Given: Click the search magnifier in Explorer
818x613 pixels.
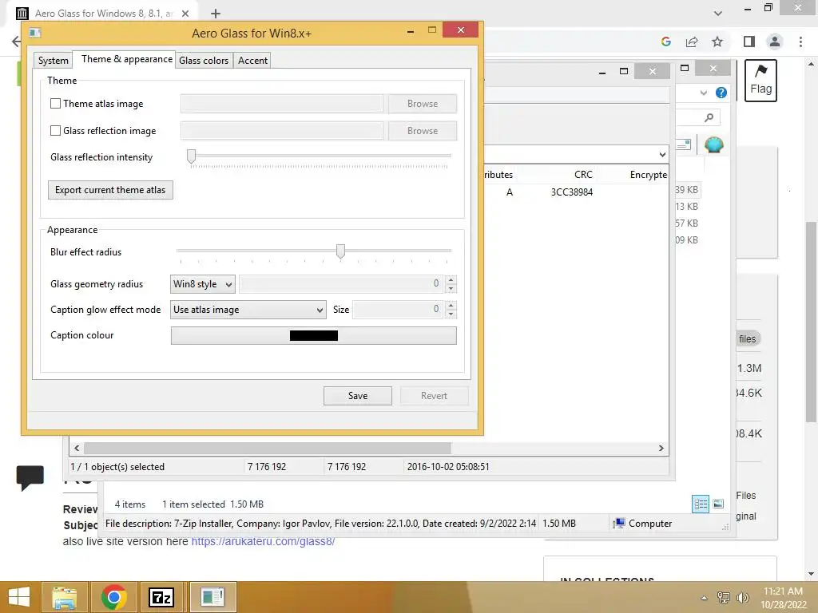Looking at the screenshot, I should pos(709,118).
